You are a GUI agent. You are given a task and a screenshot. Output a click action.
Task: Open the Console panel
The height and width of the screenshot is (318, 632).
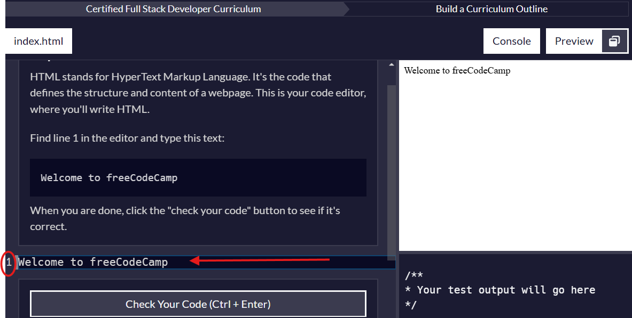511,41
